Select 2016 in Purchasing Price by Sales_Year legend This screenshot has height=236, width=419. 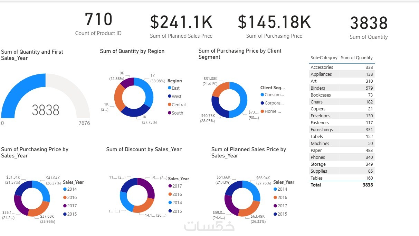point(72,198)
